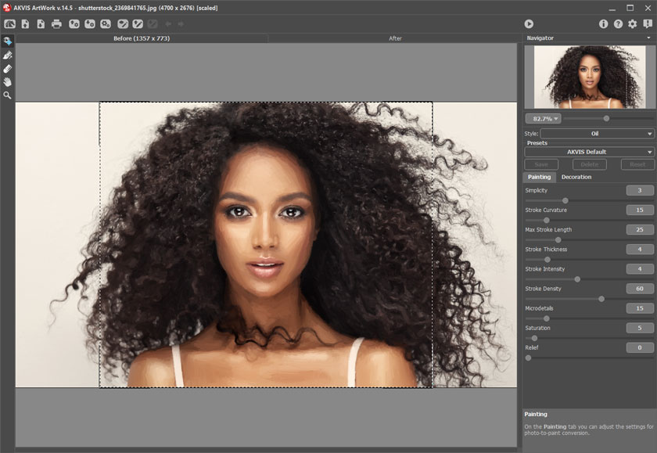This screenshot has width=657, height=453.
Task: Undo the last action with left arrow
Action: [168, 24]
